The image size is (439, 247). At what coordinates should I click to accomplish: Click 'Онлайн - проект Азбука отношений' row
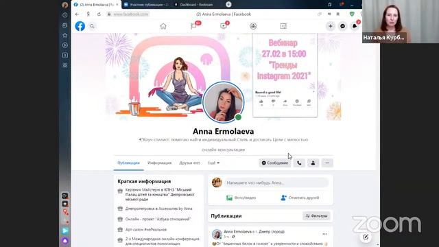point(154,219)
